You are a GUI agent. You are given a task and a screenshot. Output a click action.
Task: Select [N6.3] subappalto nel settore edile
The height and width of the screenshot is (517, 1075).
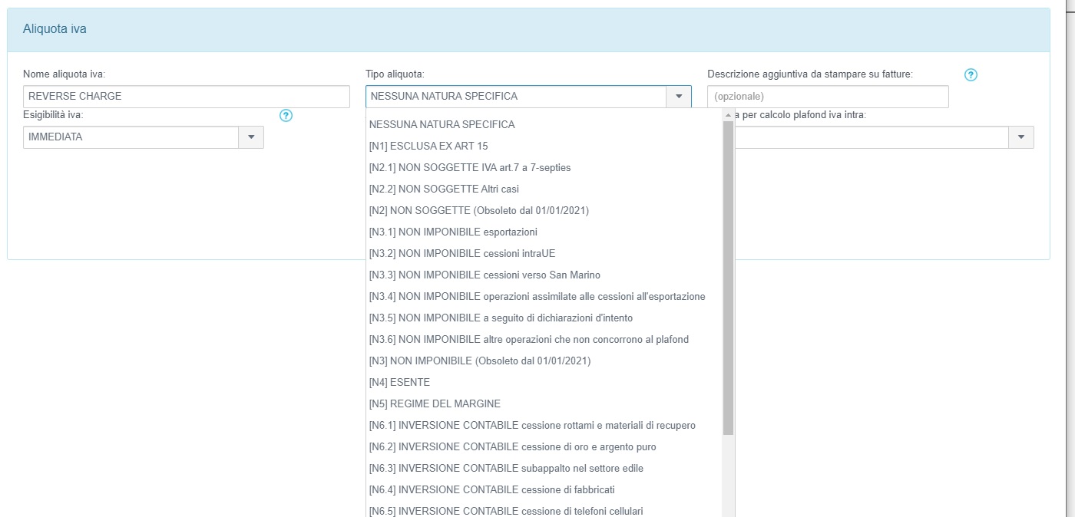pyautogui.click(x=506, y=468)
